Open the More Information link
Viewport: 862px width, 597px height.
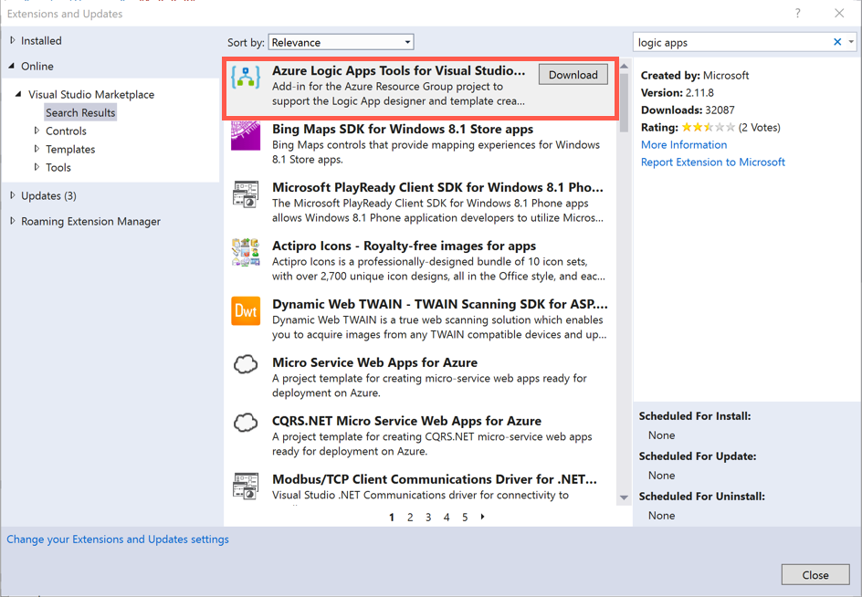pyautogui.click(x=684, y=144)
